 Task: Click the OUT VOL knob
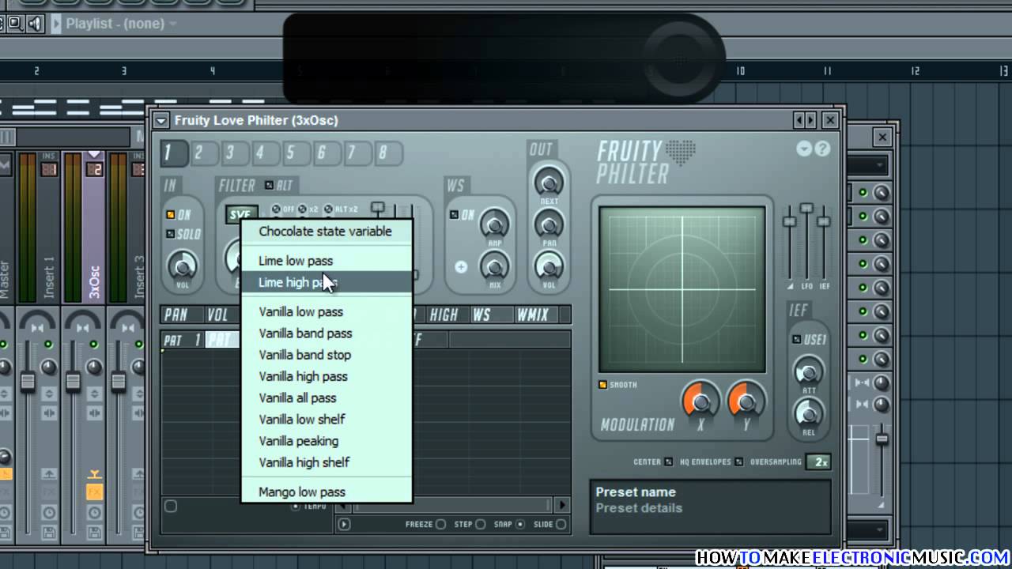[549, 266]
